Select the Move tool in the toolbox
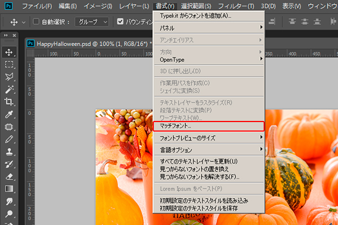 tap(9, 52)
